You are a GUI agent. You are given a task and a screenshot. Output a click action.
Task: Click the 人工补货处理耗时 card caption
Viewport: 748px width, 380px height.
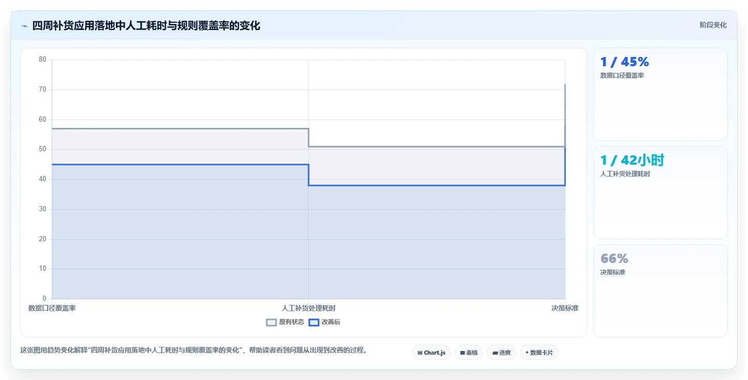[625, 174]
